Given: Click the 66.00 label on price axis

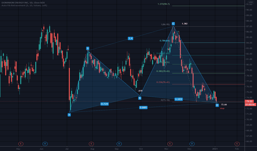Looking at the screenshot, I should click(249, 142).
